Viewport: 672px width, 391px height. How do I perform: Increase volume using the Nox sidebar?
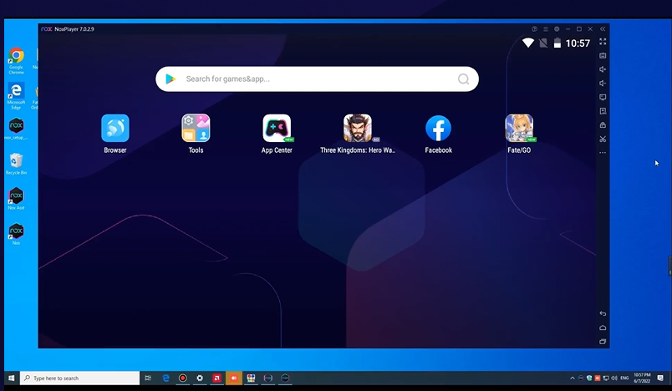point(603,69)
